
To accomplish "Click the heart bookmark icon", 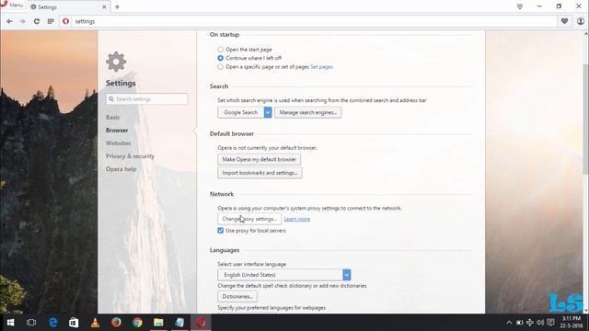I will click(x=564, y=21).
